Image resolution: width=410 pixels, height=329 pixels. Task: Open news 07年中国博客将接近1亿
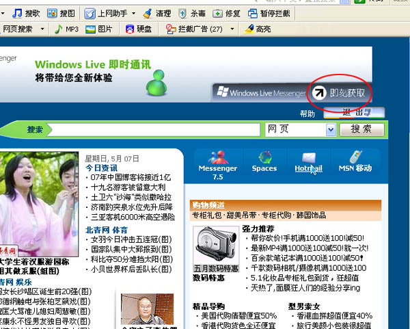tap(131, 177)
